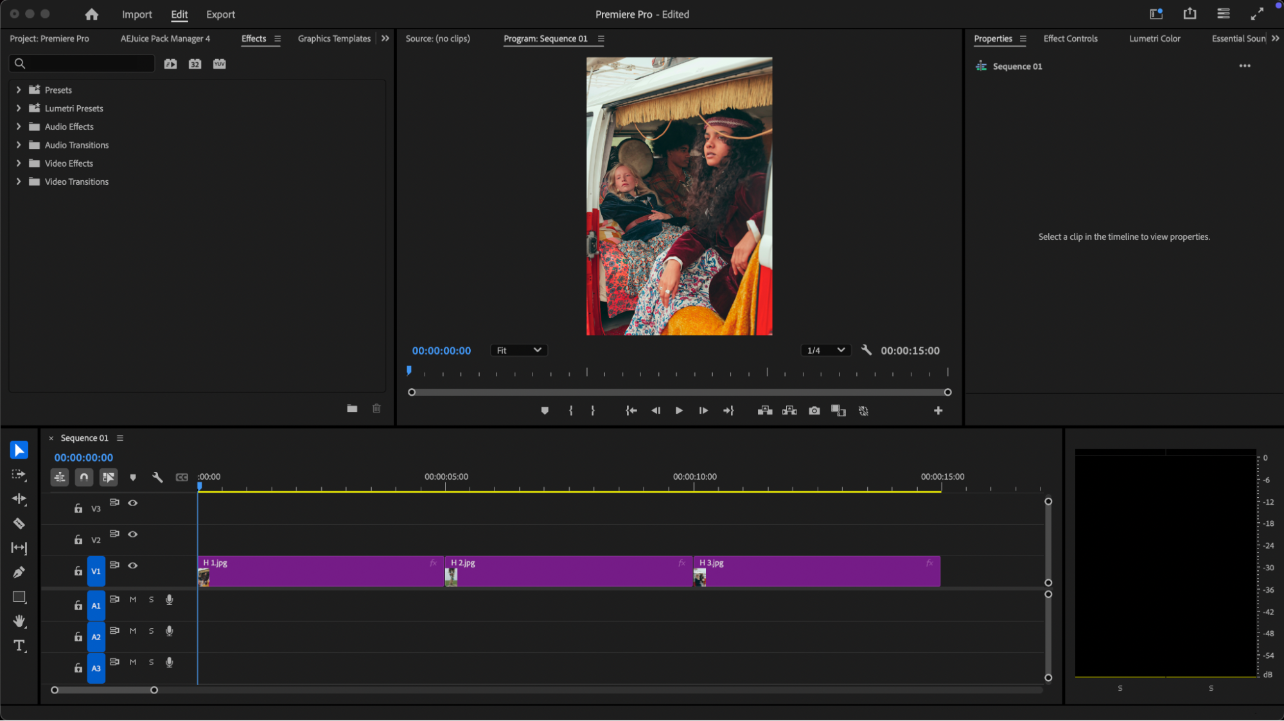Open playback resolution 1/4 dropdown
This screenshot has width=1284, height=721.
(825, 350)
